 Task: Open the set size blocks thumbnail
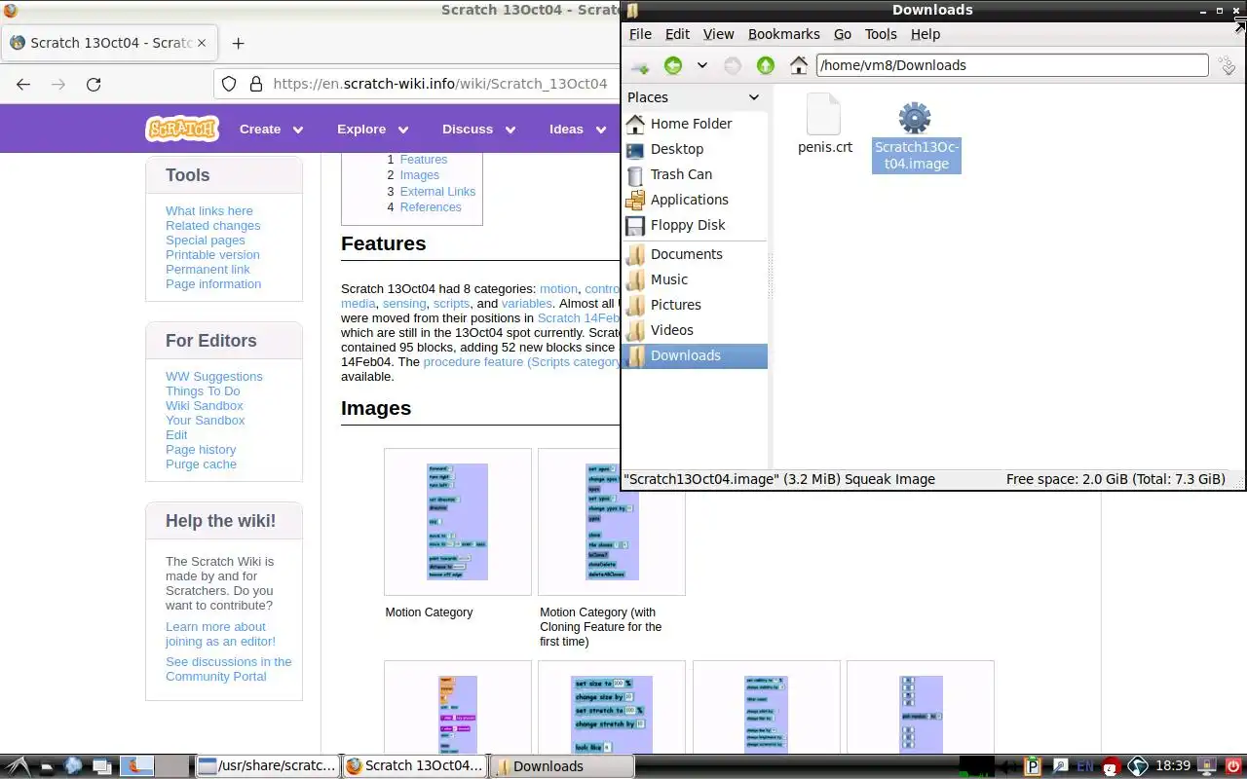(x=611, y=714)
